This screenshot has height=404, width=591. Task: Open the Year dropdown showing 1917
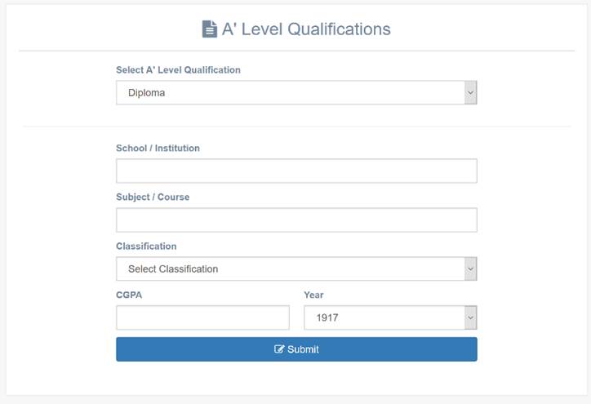coord(382,317)
